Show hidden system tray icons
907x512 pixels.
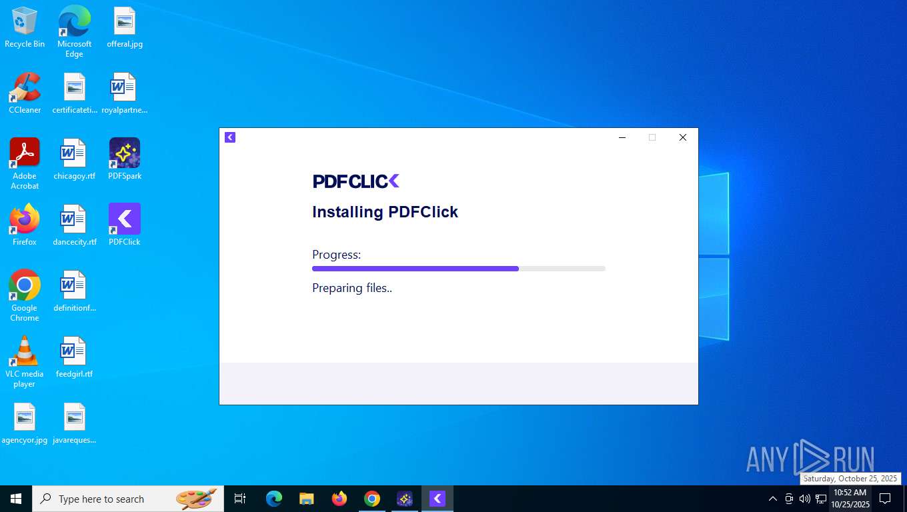(x=773, y=499)
